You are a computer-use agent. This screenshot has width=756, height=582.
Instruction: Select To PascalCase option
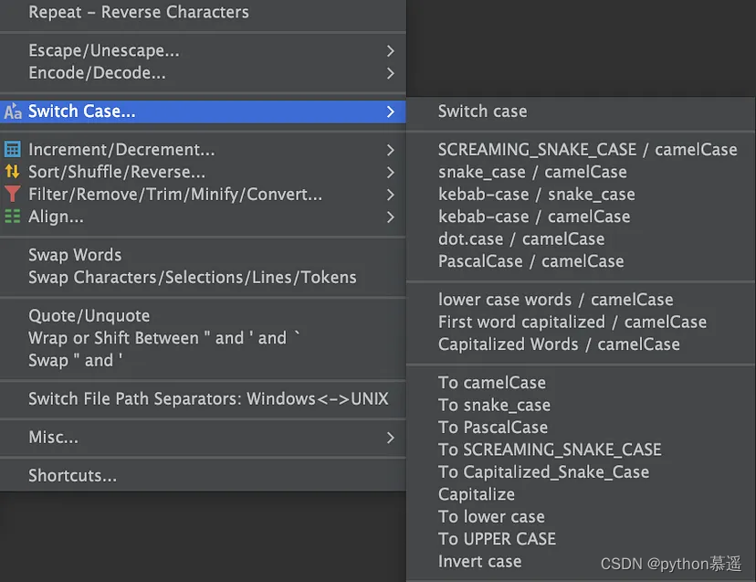coord(493,428)
